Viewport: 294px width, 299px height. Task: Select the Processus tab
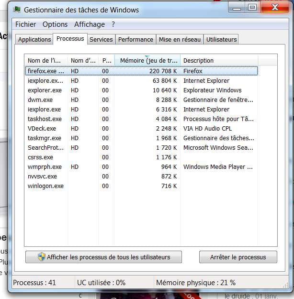[x=70, y=39]
